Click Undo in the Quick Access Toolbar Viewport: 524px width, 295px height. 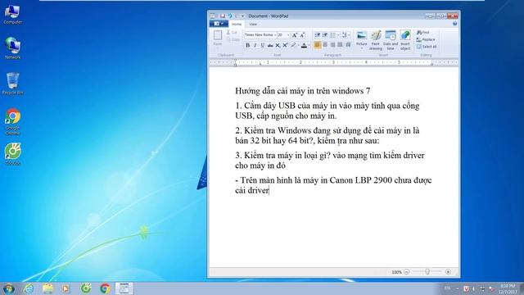coord(230,16)
